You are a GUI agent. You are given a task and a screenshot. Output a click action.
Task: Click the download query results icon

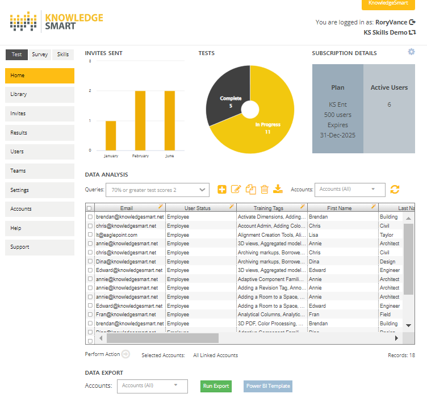tap(278, 189)
